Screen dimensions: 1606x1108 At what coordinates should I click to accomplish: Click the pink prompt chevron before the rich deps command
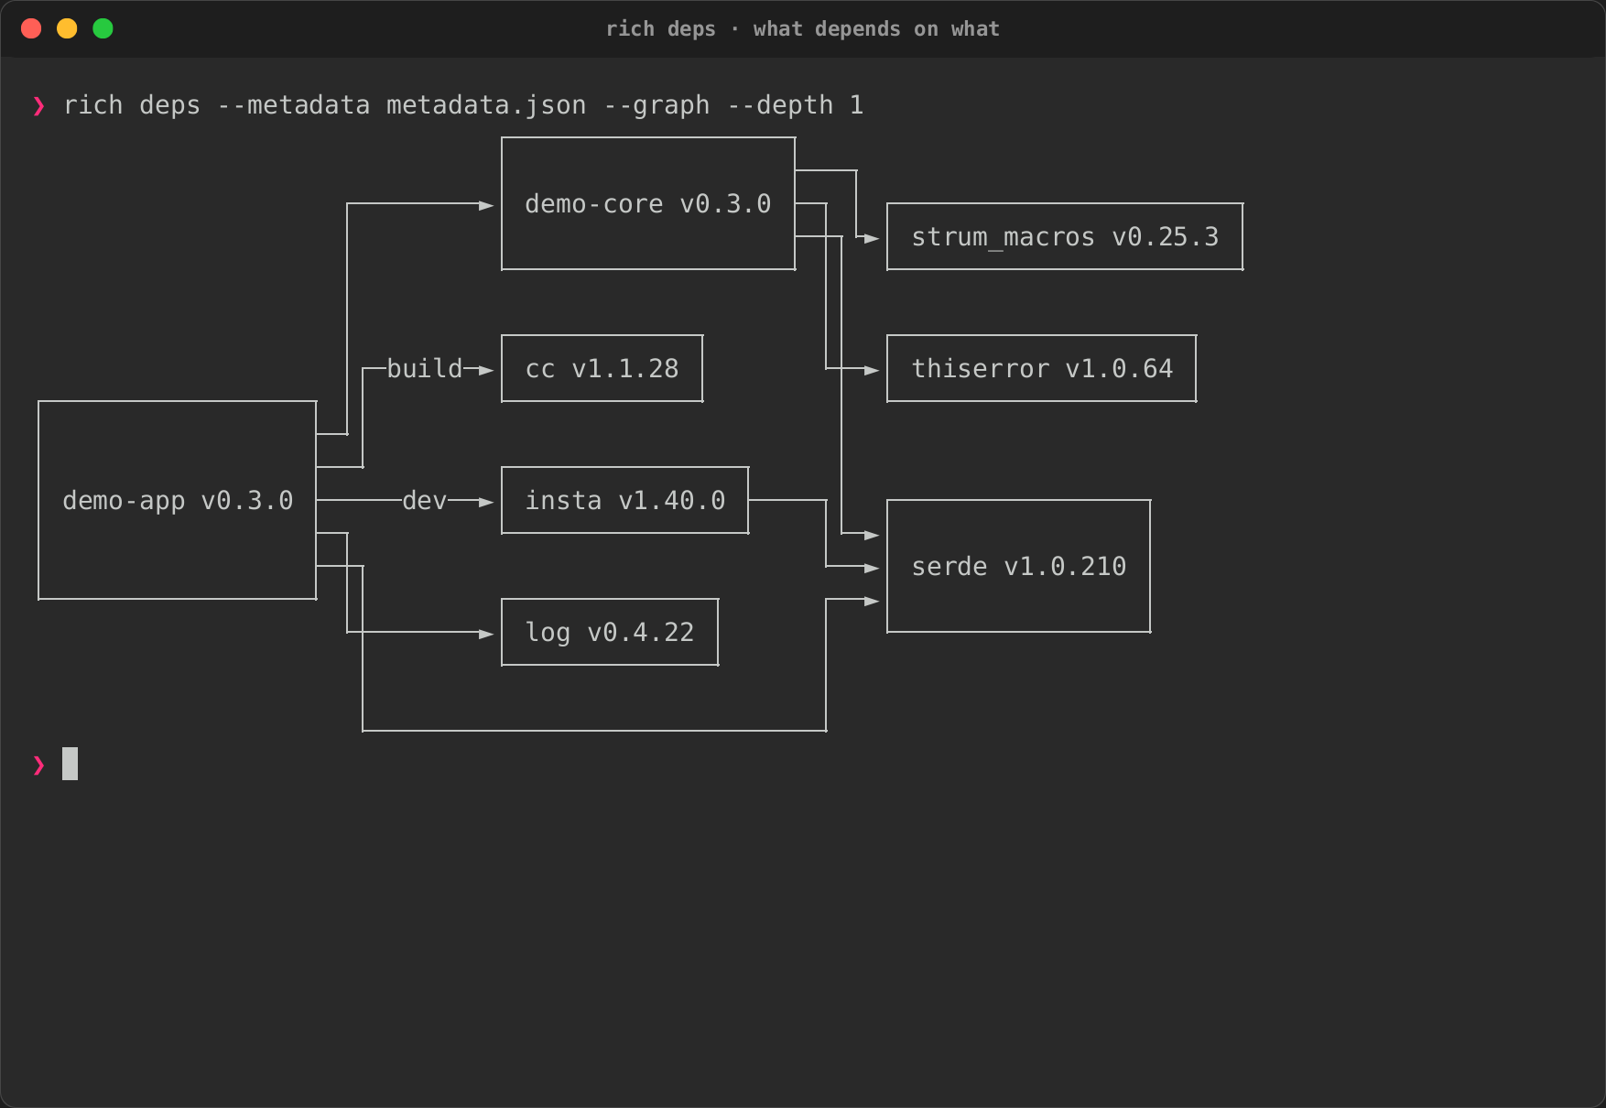(38, 106)
